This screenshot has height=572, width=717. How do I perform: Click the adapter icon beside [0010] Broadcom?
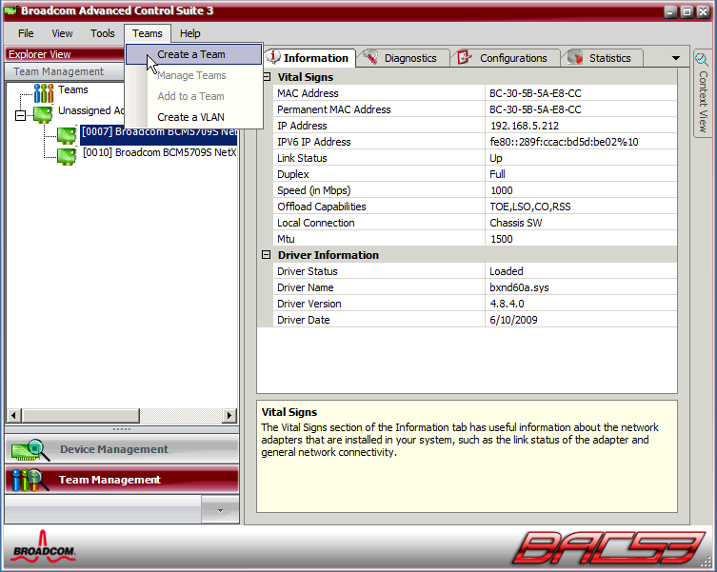67,156
